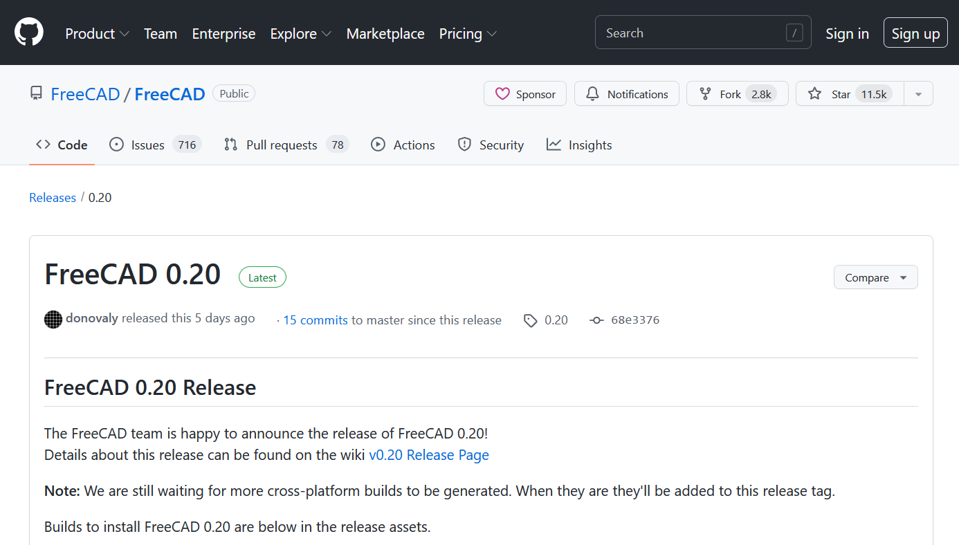Open the commit 68e3376 link
The width and height of the screenshot is (959, 545).
pos(635,320)
